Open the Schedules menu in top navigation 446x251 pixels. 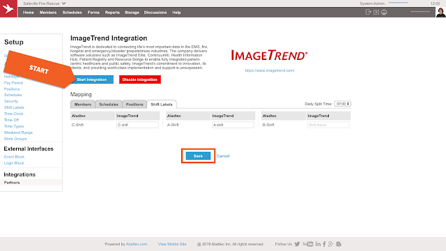[72, 13]
